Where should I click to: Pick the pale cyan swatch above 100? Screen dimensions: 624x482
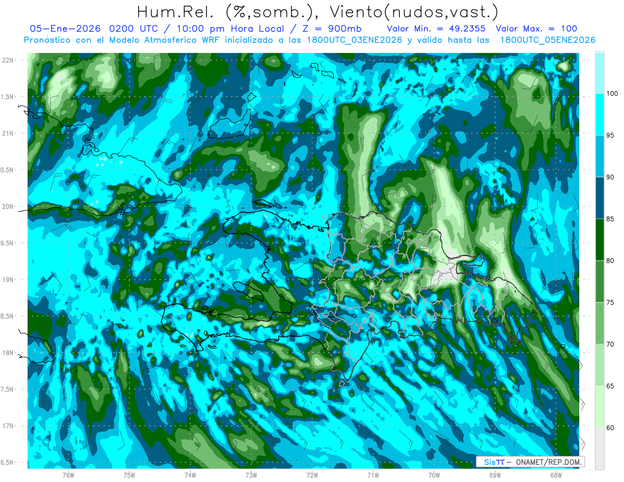pos(600,73)
